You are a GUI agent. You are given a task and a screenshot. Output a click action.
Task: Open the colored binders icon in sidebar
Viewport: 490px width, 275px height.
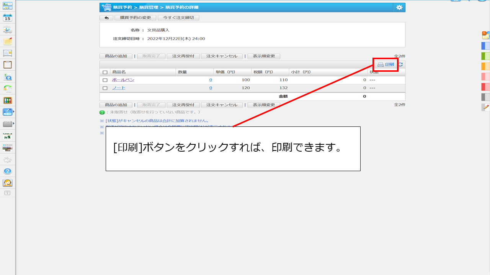(8, 100)
